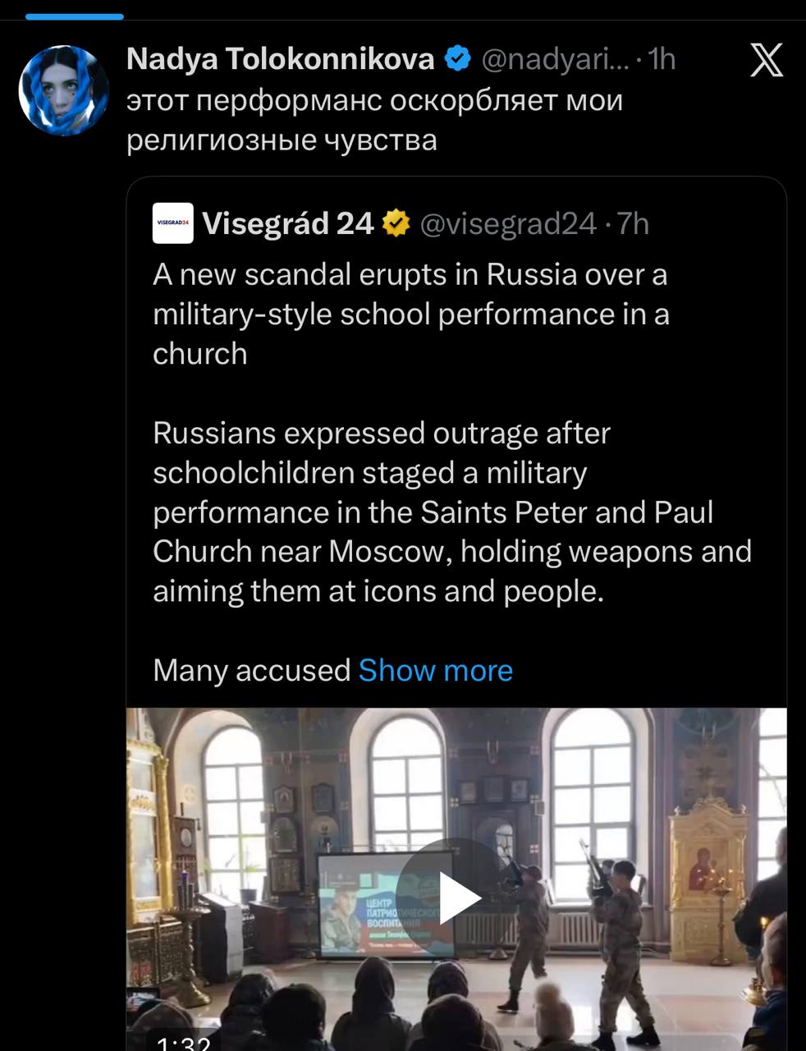Open the Visegrád 24 logo avatar

(x=172, y=223)
